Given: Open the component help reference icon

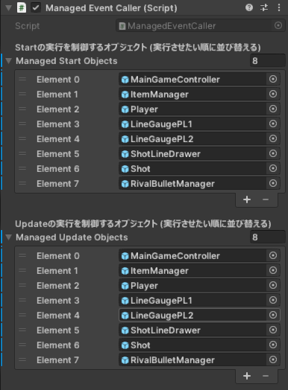Looking at the screenshot, I should (x=249, y=7).
